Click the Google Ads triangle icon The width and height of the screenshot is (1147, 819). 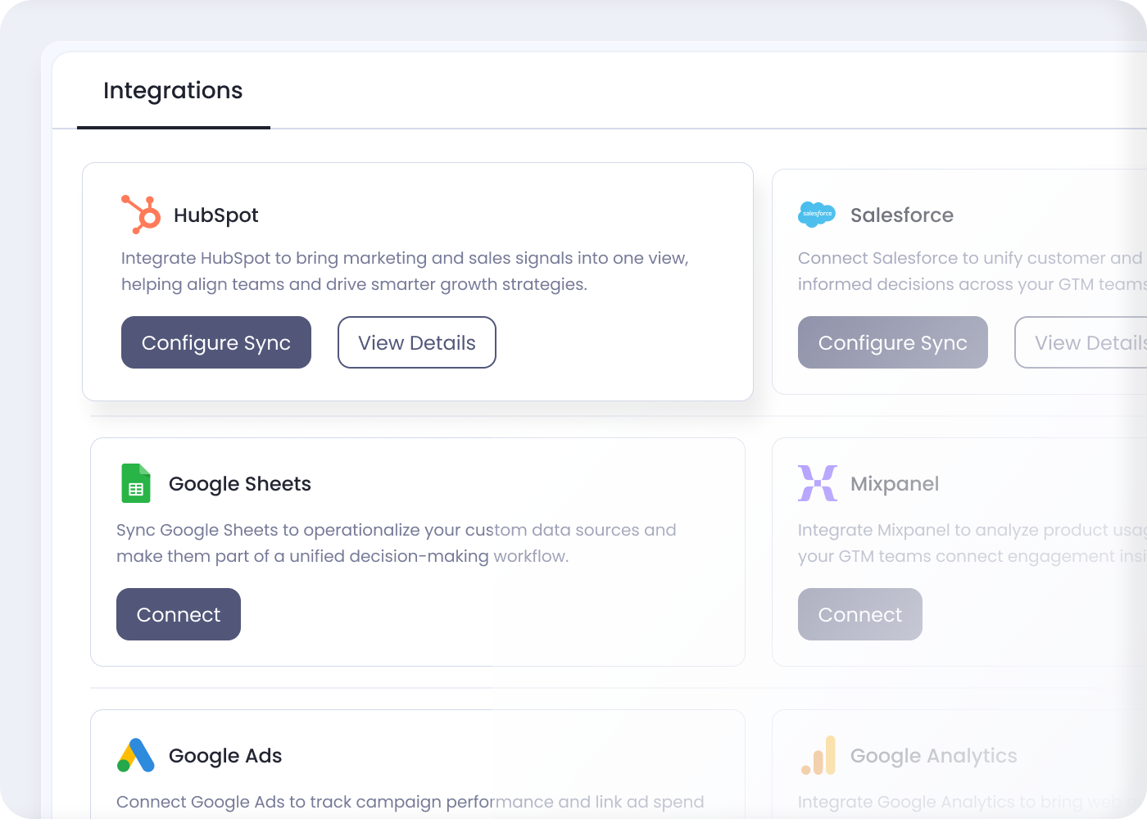(135, 755)
